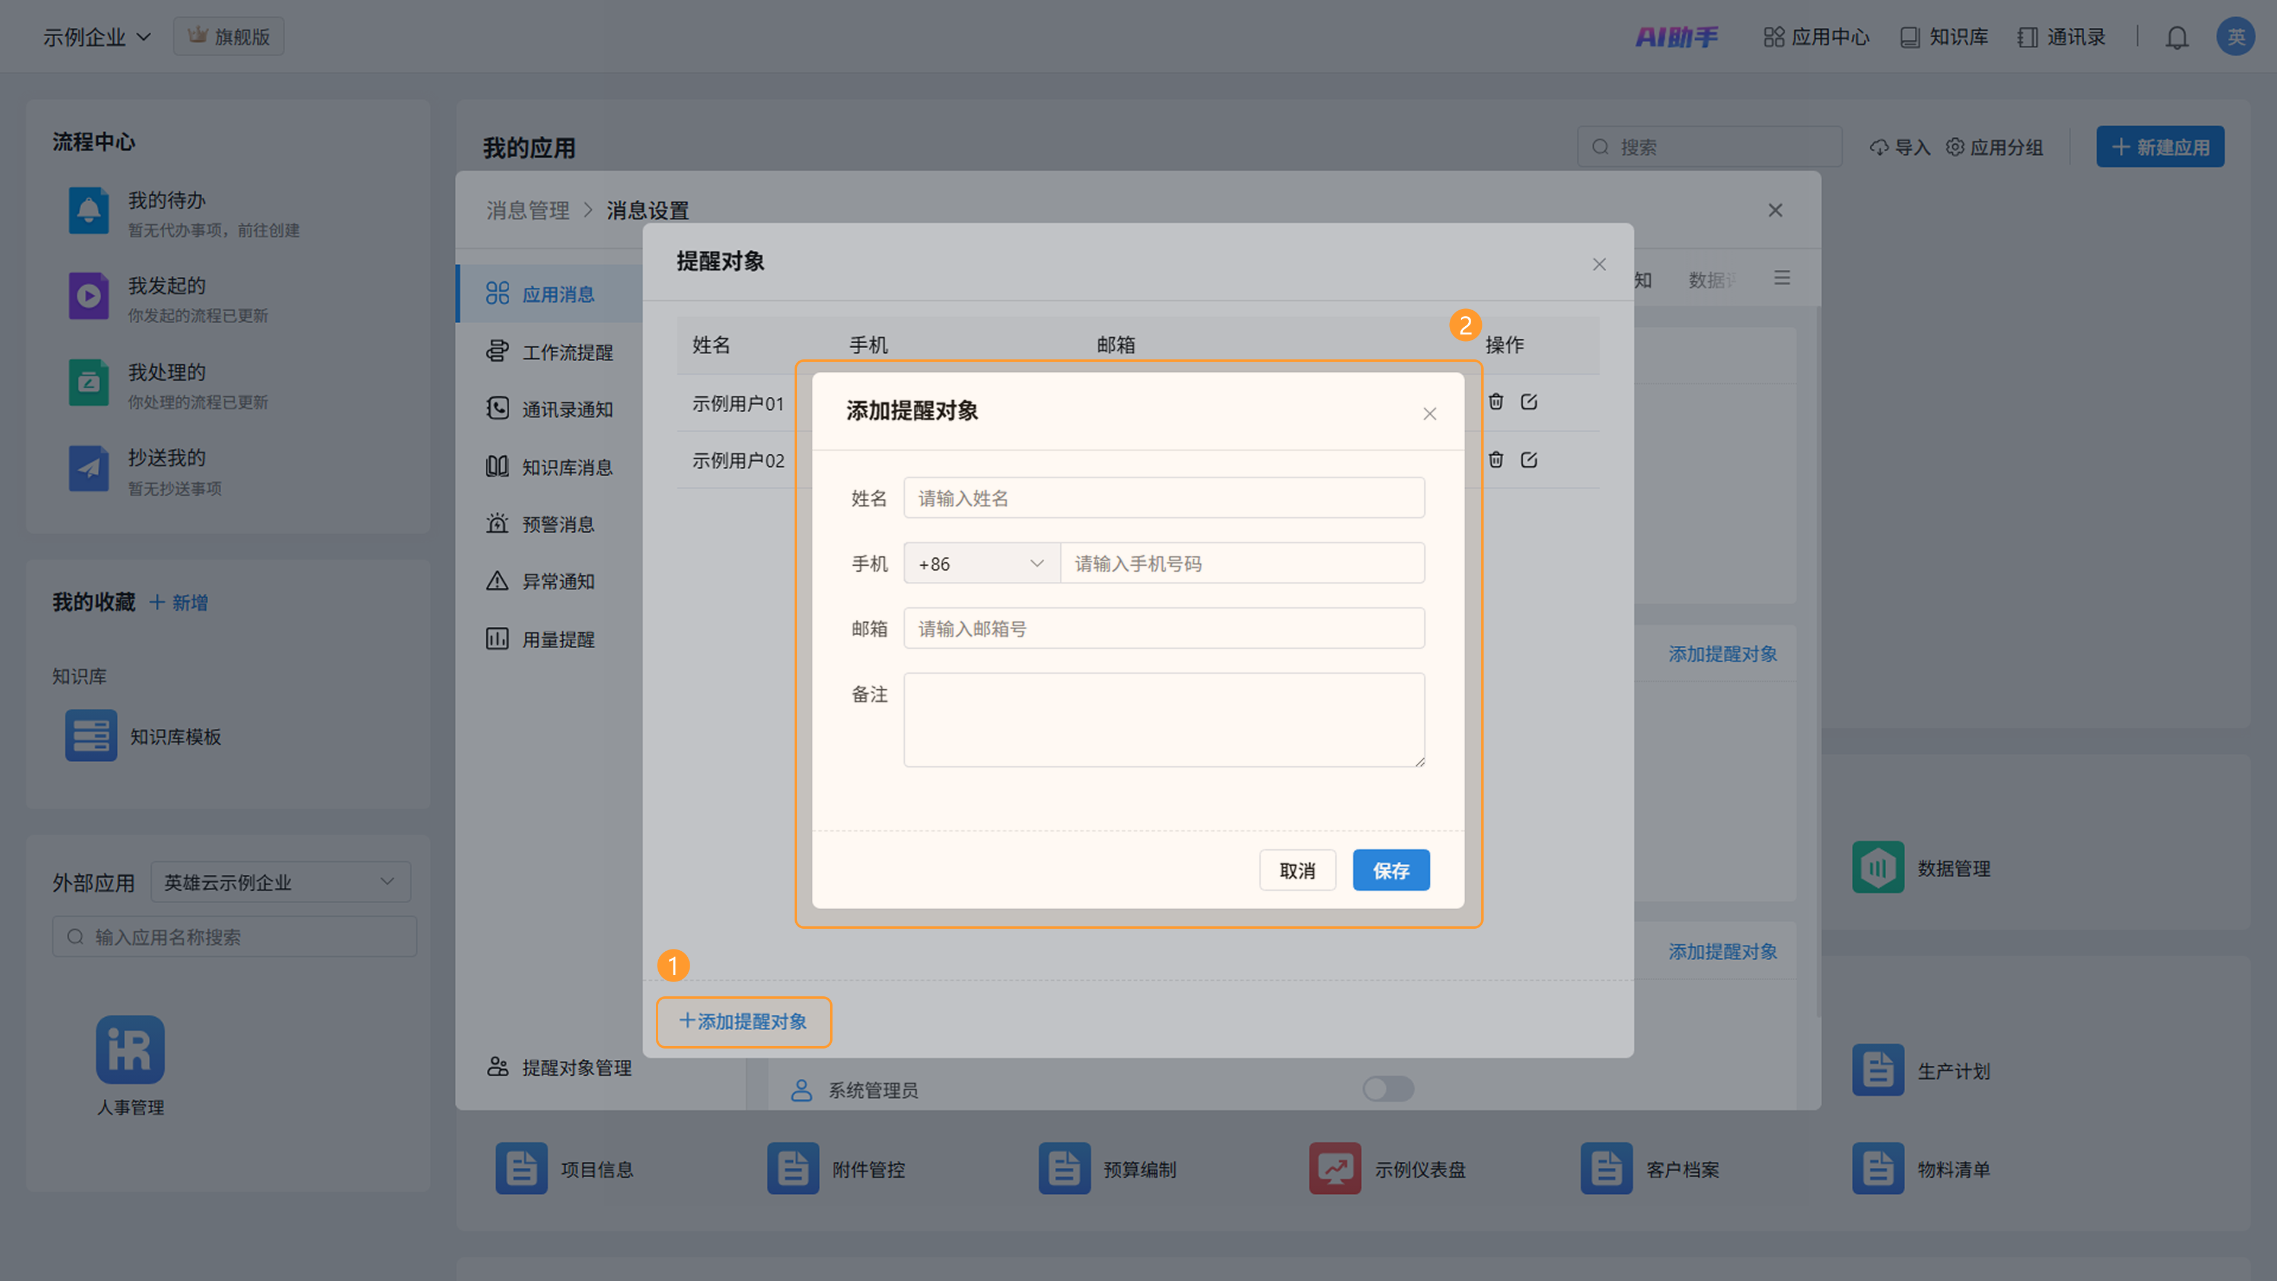Open the notification bell icon
The height and width of the screenshot is (1281, 2277).
coord(2176,37)
